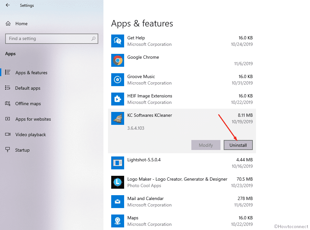Select the Mail and Calendar entry name
310x230 pixels.
tap(145, 198)
